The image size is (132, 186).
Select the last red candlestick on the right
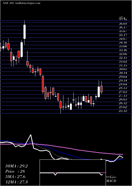click(x=101, y=89)
